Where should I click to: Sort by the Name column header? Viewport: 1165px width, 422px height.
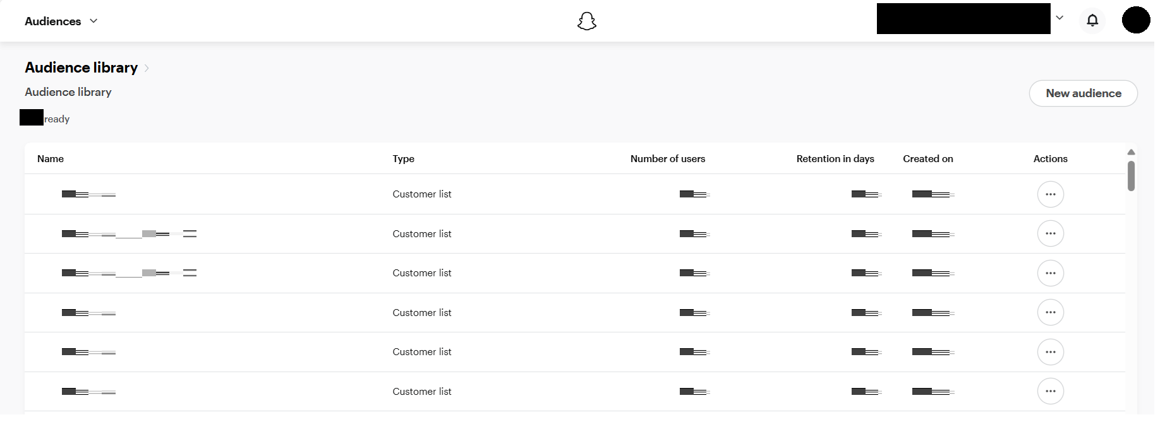coord(51,159)
